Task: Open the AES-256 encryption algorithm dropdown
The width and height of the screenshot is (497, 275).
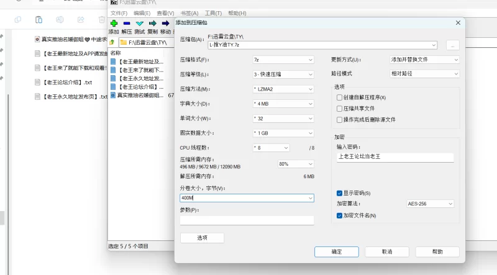Action: [429, 204]
